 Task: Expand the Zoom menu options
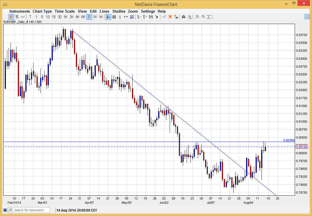click(x=133, y=11)
